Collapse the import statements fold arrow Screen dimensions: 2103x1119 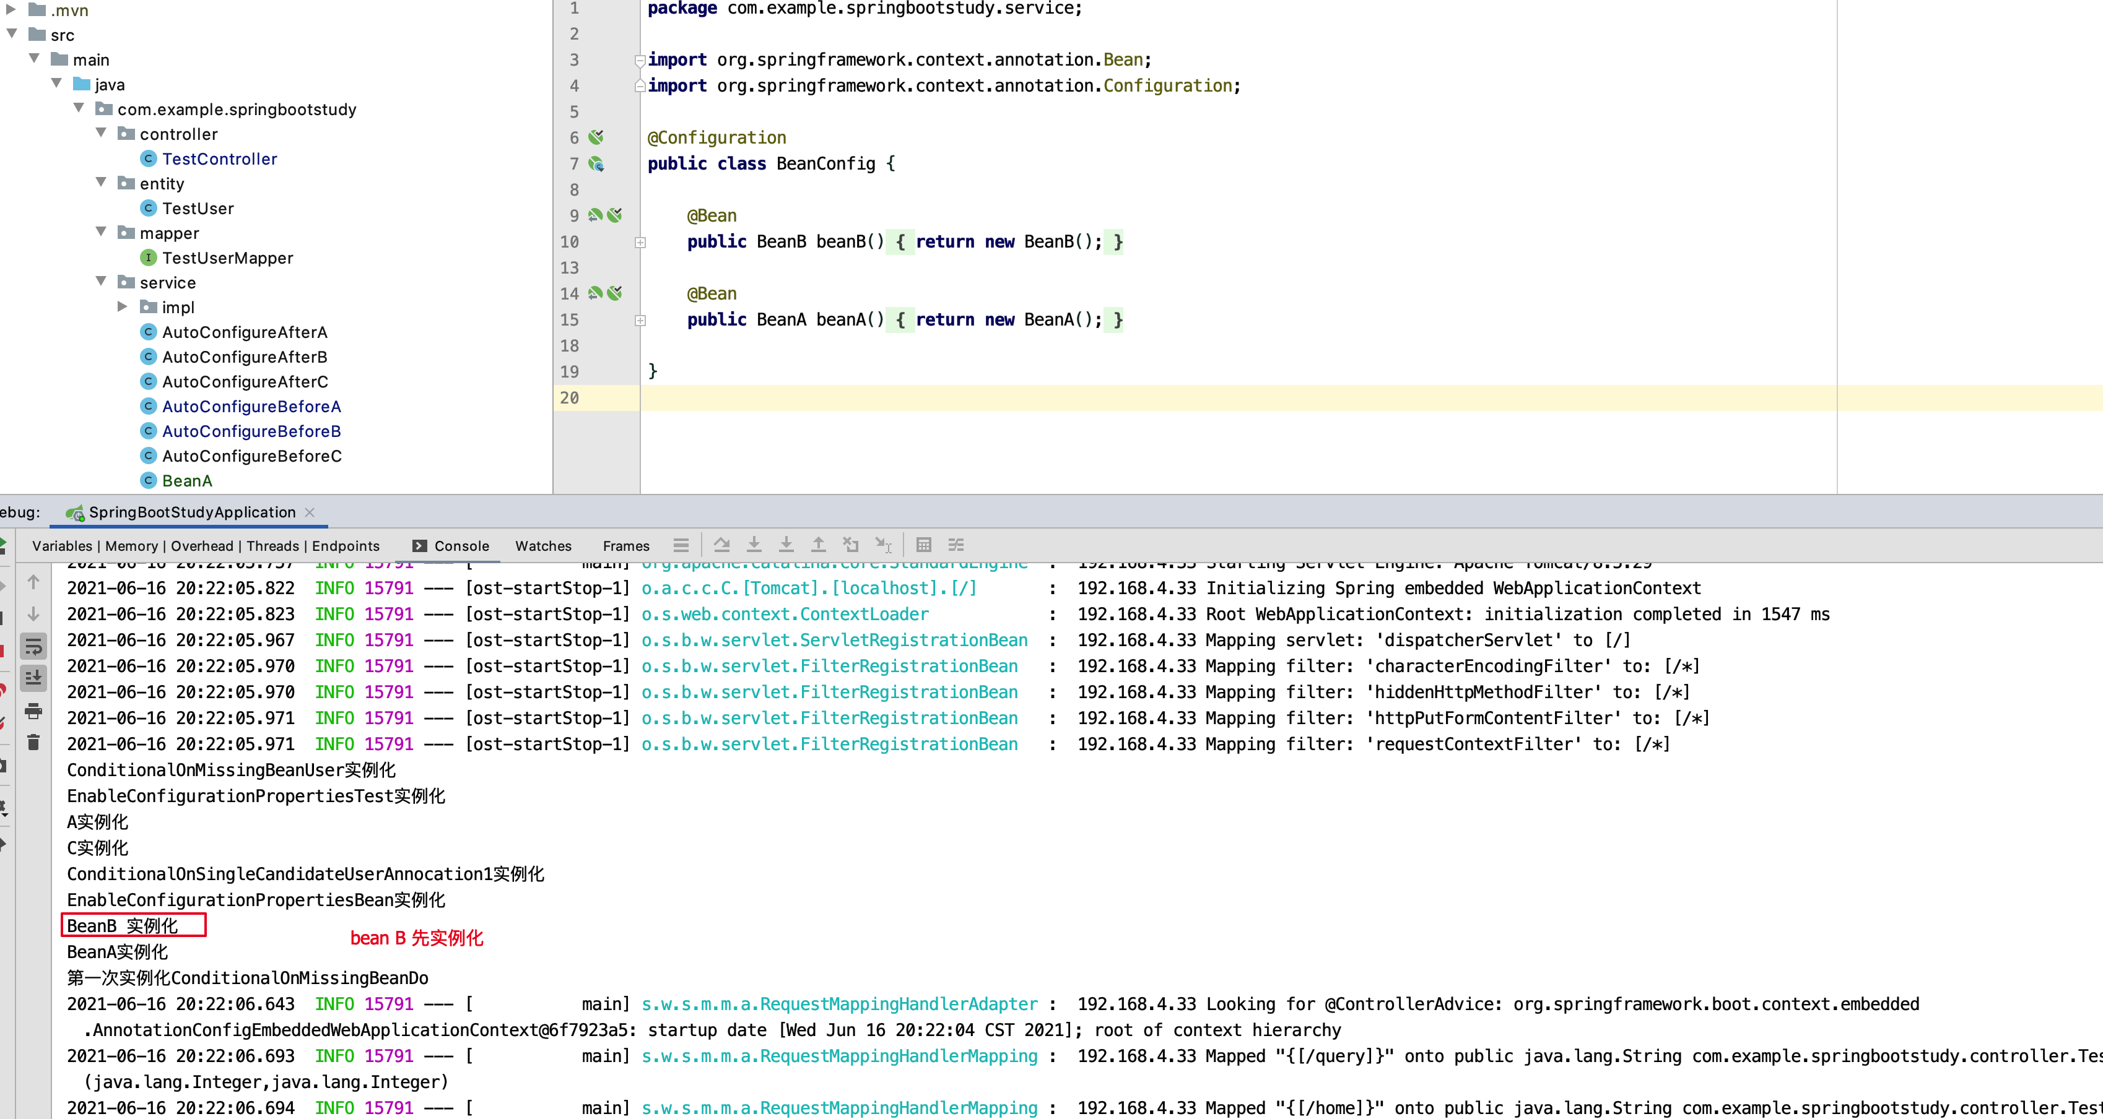[x=639, y=59]
